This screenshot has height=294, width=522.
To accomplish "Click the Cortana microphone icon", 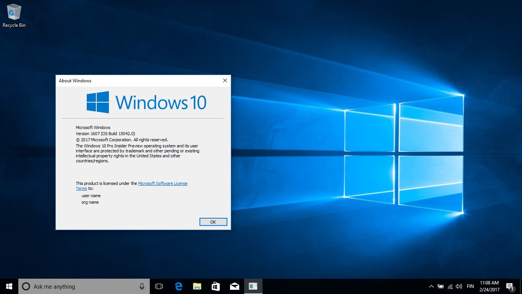I will coord(142,286).
